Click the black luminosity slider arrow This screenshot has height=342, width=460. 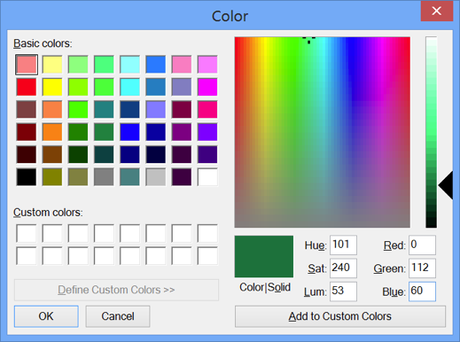(x=446, y=185)
